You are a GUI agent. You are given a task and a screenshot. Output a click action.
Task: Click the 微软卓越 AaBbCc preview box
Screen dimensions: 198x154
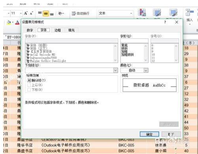click(x=149, y=85)
